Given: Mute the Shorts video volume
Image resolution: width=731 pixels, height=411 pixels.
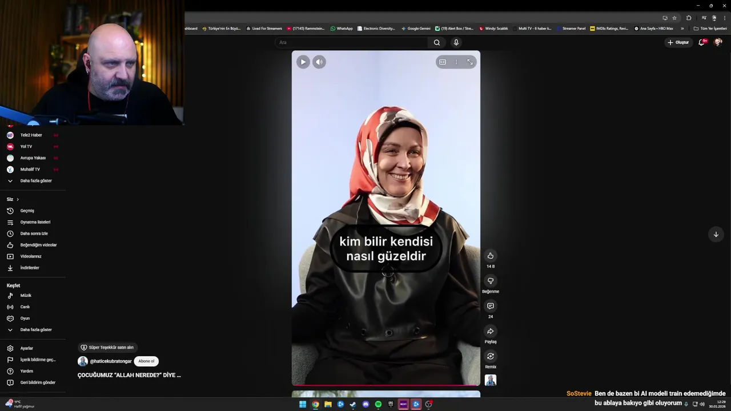Looking at the screenshot, I should 319,62.
